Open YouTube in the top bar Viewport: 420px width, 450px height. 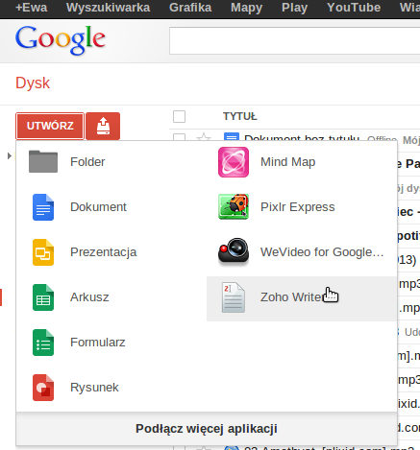point(354,8)
